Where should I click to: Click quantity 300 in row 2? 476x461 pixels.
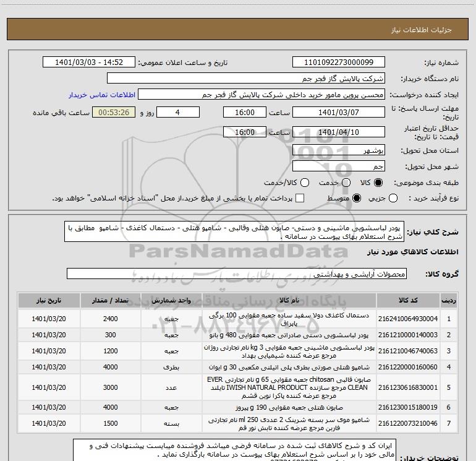tap(111, 335)
